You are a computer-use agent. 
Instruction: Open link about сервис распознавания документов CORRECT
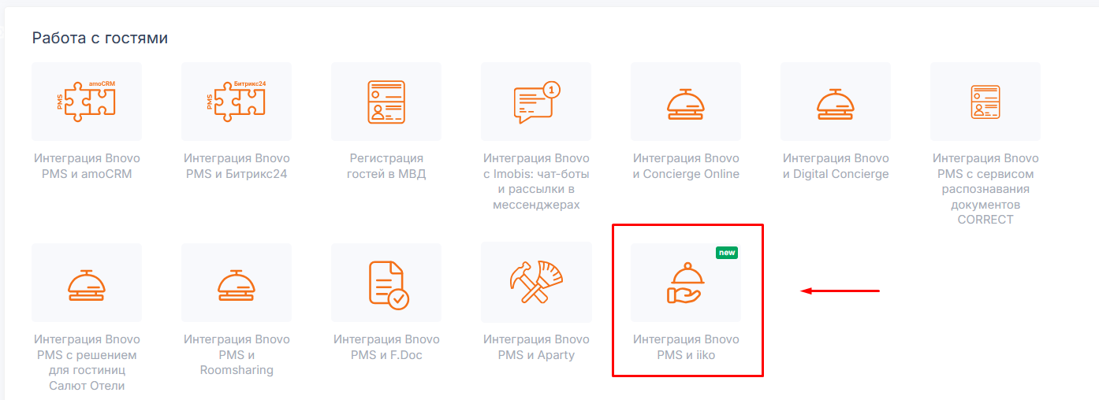[985, 189]
